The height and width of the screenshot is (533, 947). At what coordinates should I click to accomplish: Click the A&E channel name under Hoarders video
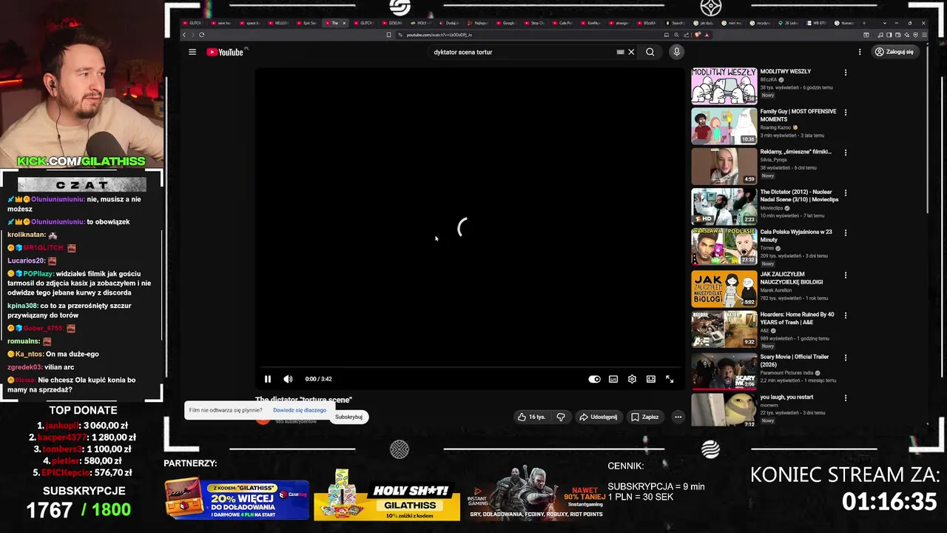point(764,331)
